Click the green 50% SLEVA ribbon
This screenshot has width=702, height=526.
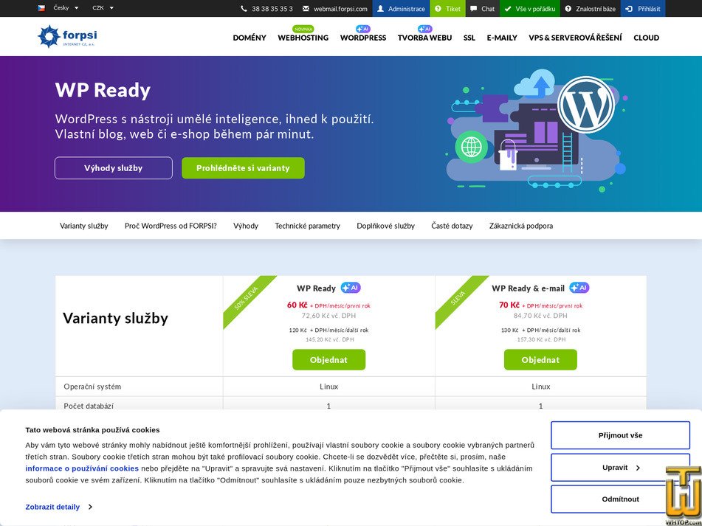click(247, 298)
